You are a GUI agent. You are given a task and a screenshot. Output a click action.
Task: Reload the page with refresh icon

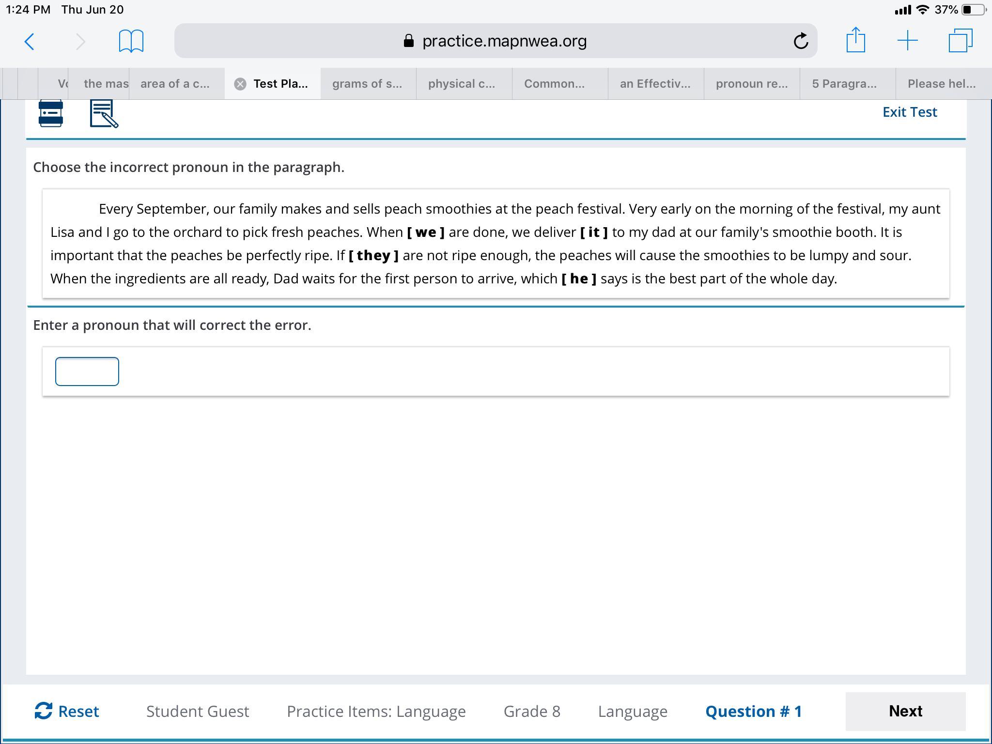coord(801,41)
